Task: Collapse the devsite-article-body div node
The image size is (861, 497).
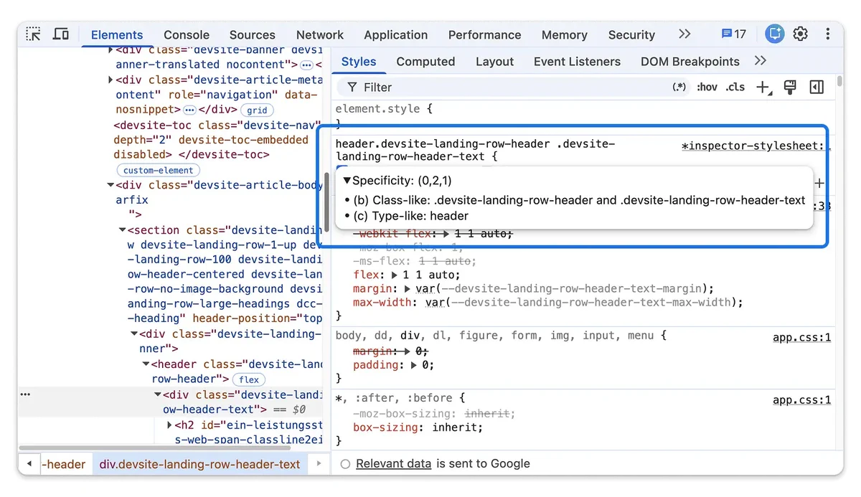Action: [110, 186]
